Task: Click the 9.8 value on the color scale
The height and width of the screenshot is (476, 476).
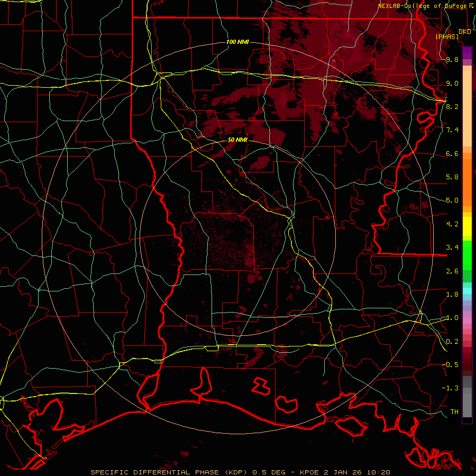Action: coord(452,59)
